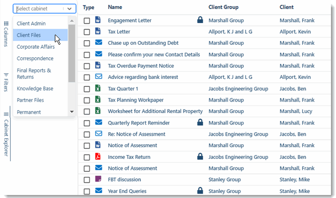This screenshot has width=336, height=198.
Task: Click Jacobs Engineering Group in Tax Quarter 1 row
Action: (x=238, y=88)
